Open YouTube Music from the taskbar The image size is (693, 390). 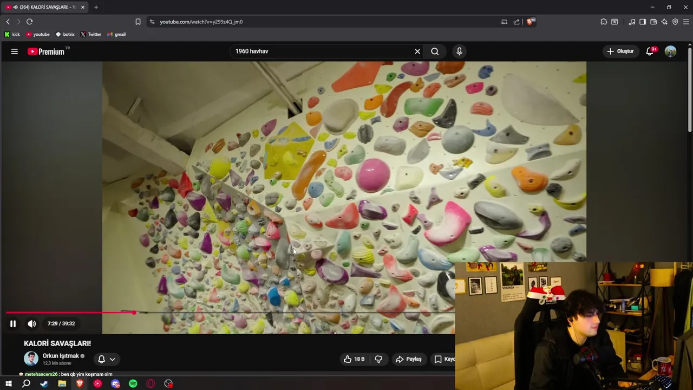click(x=97, y=383)
